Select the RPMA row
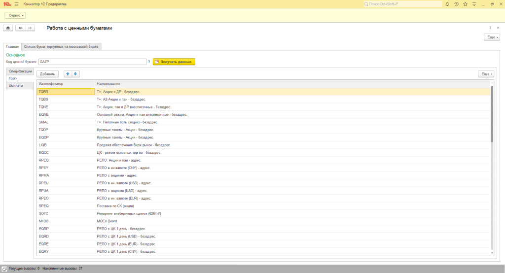505x273 pixels. [263, 175]
